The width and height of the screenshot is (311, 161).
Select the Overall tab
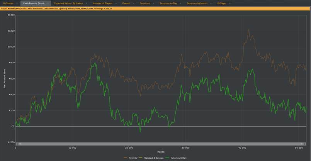pos(126,3)
